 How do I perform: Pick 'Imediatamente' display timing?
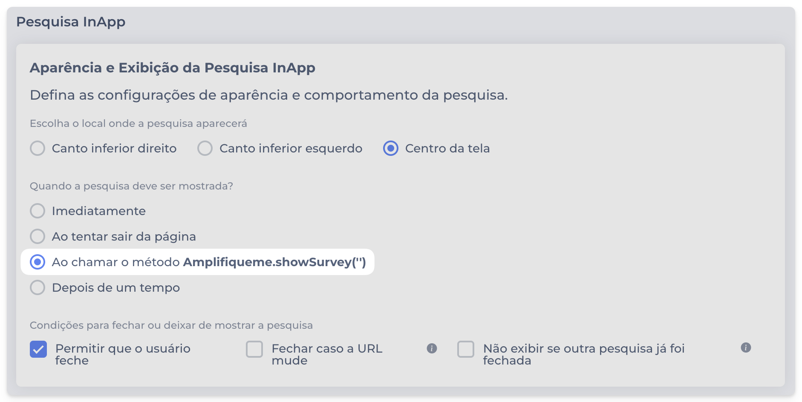point(38,211)
